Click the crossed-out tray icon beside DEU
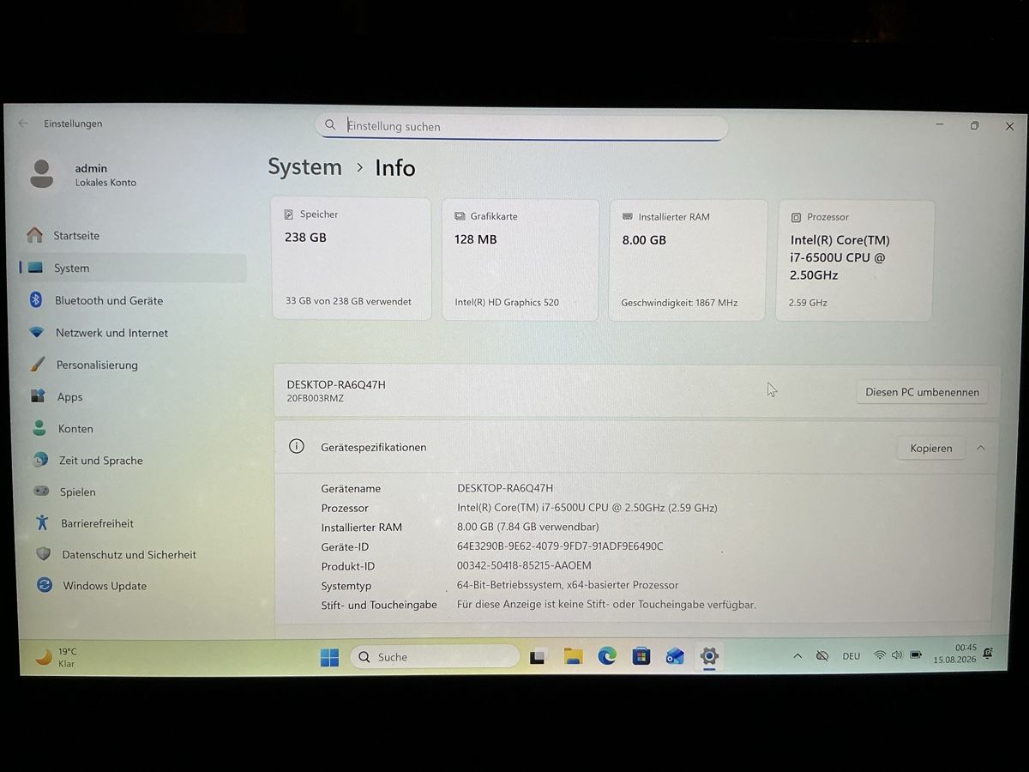The height and width of the screenshot is (772, 1029). click(x=822, y=656)
